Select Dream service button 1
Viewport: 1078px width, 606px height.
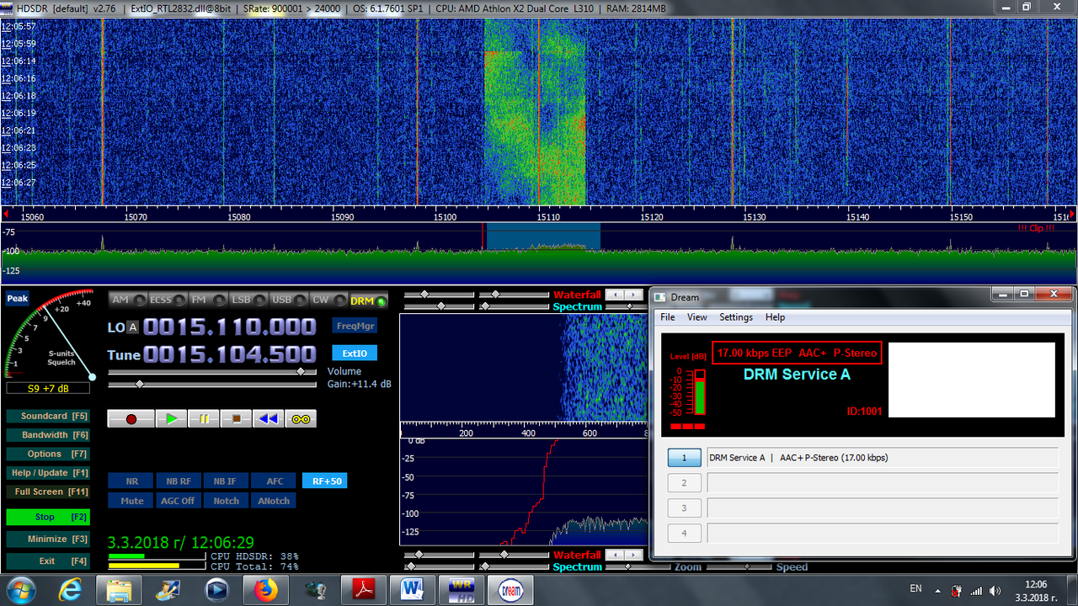(685, 458)
